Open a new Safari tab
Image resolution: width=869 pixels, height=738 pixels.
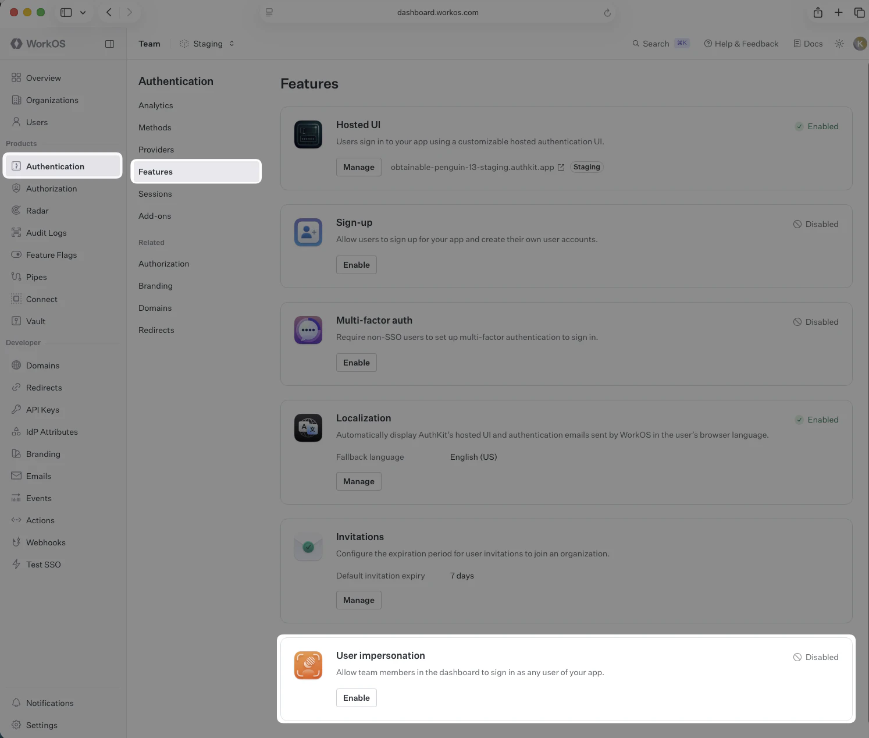point(838,12)
